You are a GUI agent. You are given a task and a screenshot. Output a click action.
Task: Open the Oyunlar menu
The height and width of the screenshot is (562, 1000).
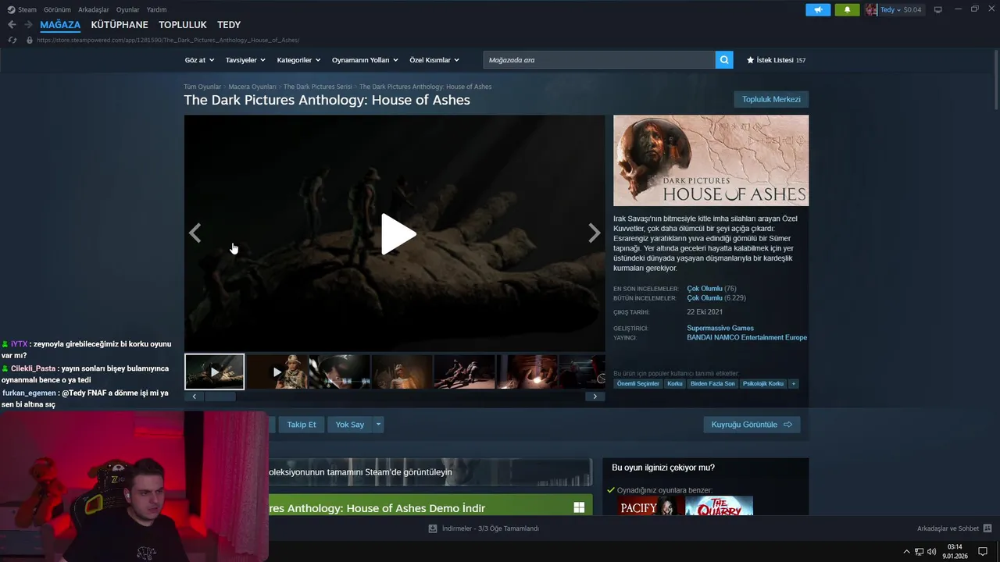pyautogui.click(x=128, y=9)
